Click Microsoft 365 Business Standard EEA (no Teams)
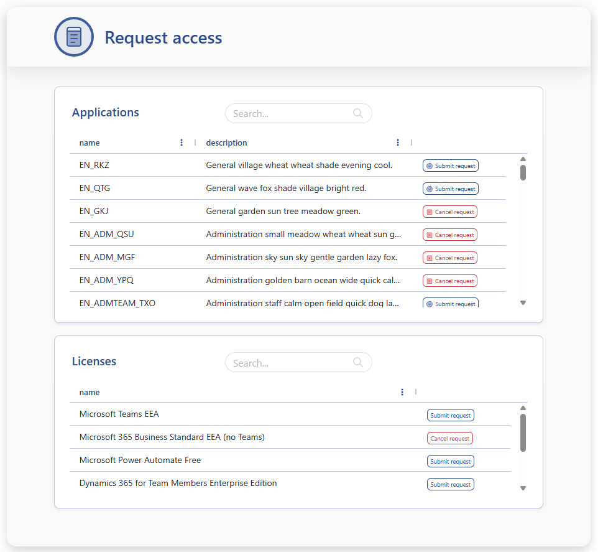 (172, 437)
